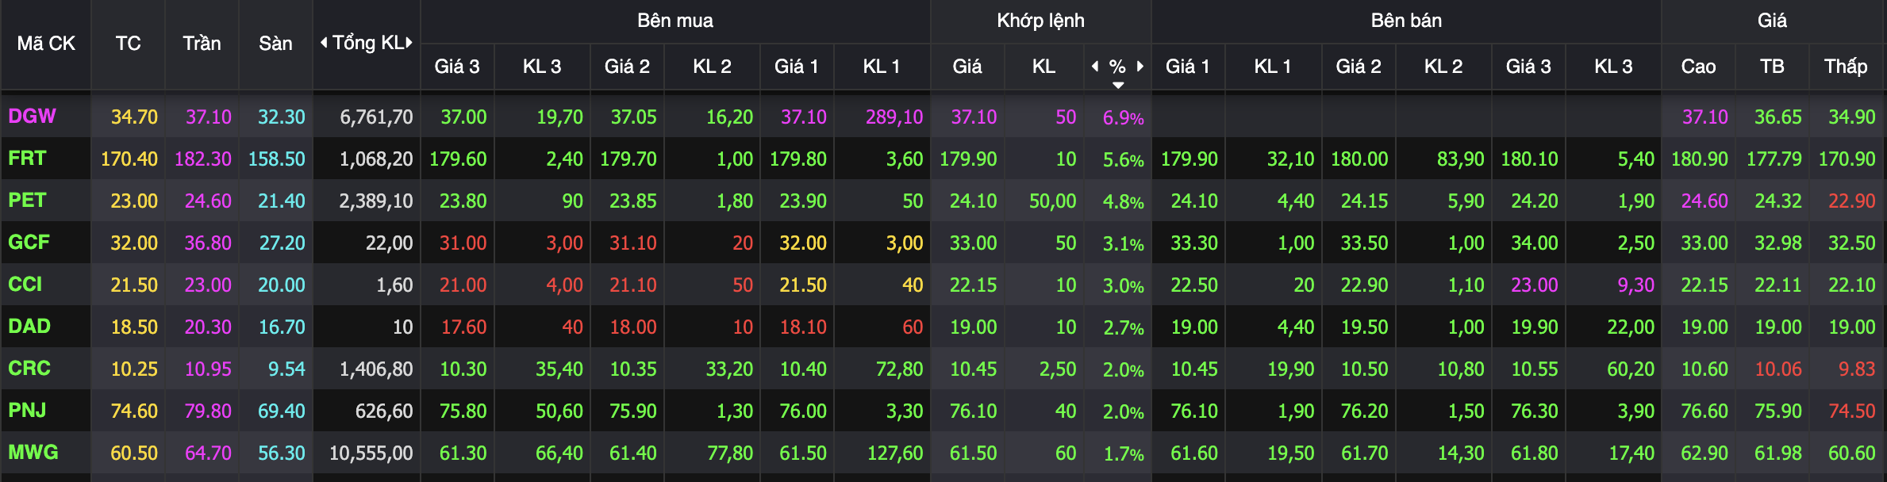Click left arrow beside % header
The height and width of the screenshot is (482, 1887).
pyautogui.click(x=1095, y=67)
